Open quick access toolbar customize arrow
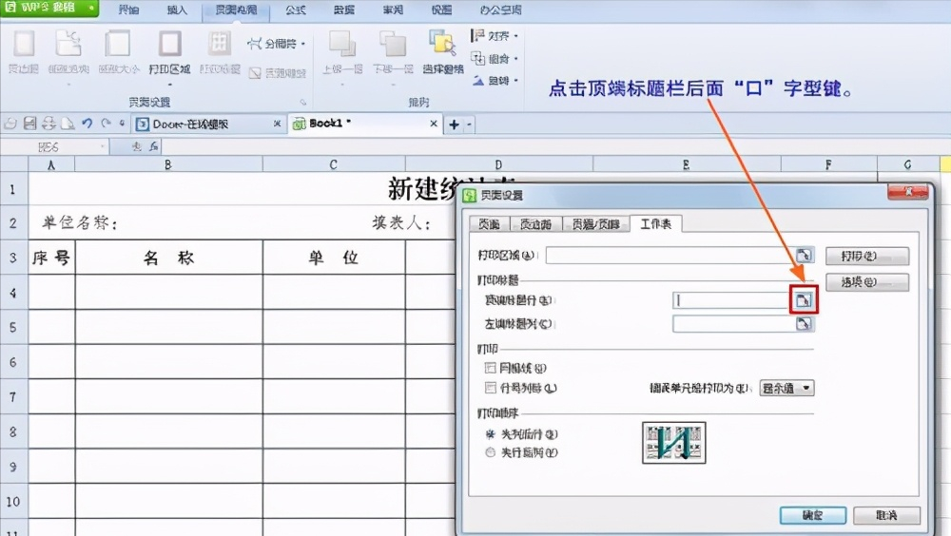951x536 pixels. [x=122, y=124]
